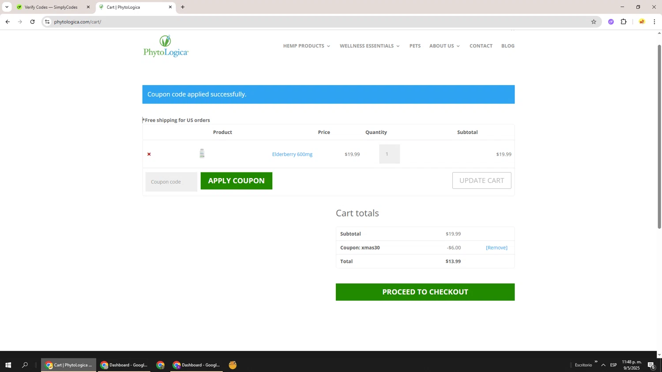Go forward with browser forward arrow
Screen dimensions: 662x372
tap(20, 22)
